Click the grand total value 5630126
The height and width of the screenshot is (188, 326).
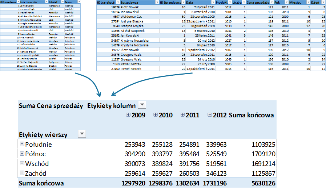coord(262,183)
